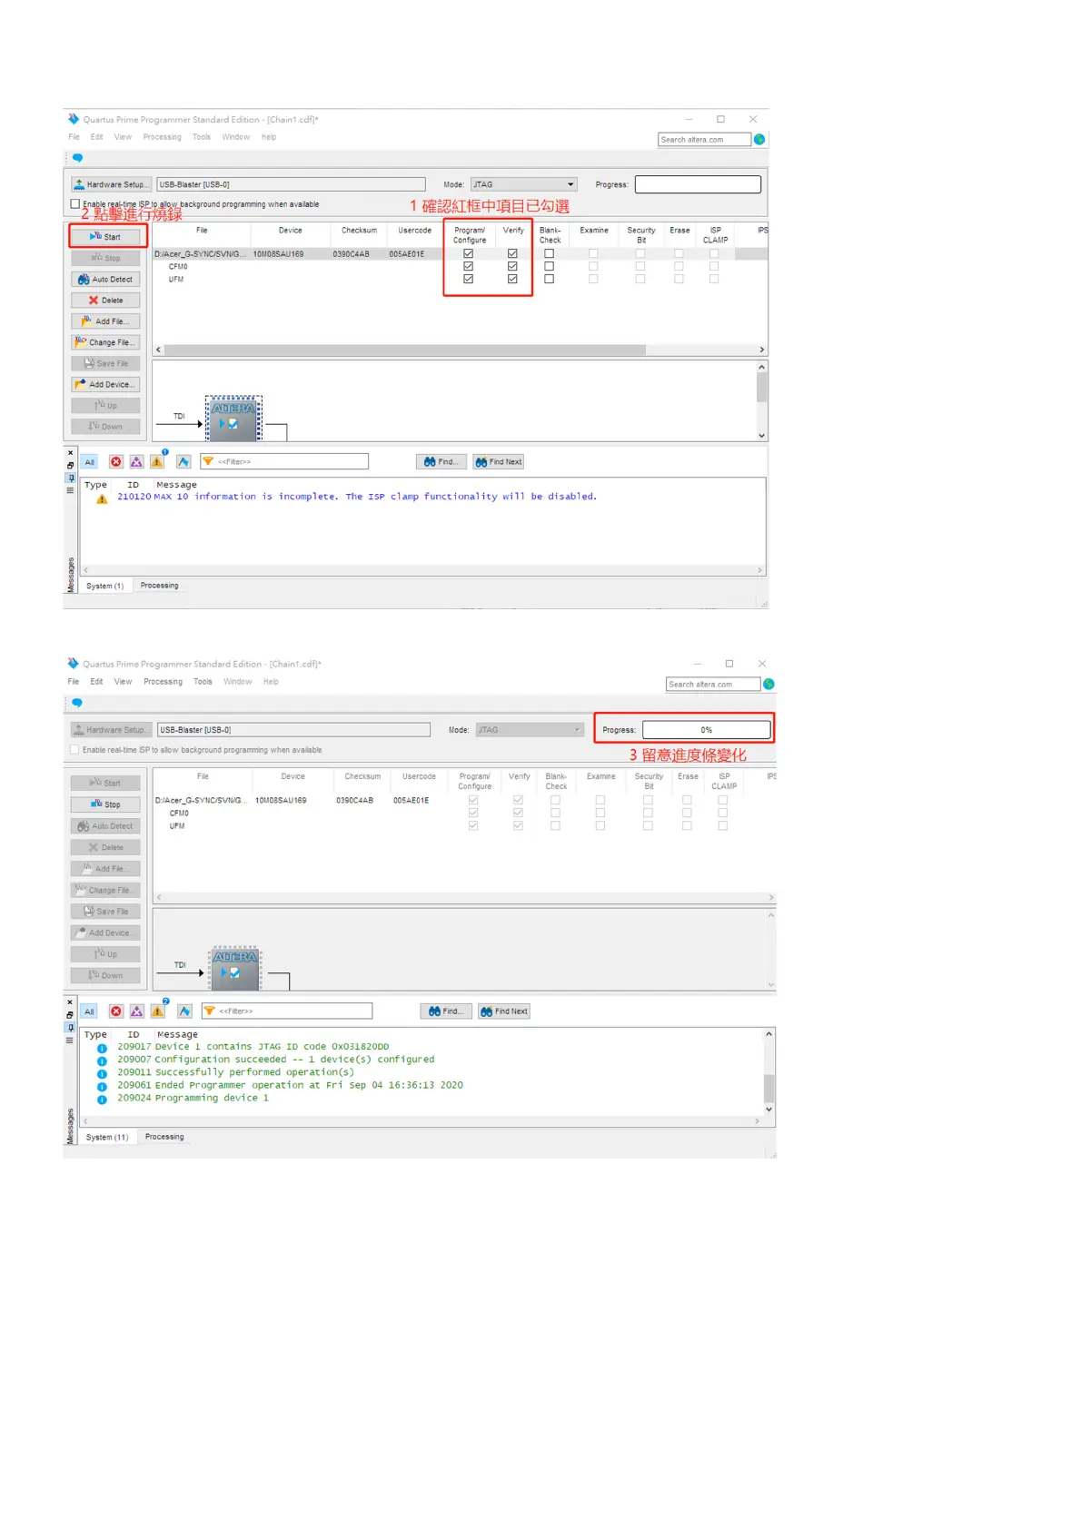1081x1529 pixels.
Task: Click Delete button in upper Programmer window
Action: point(106,301)
